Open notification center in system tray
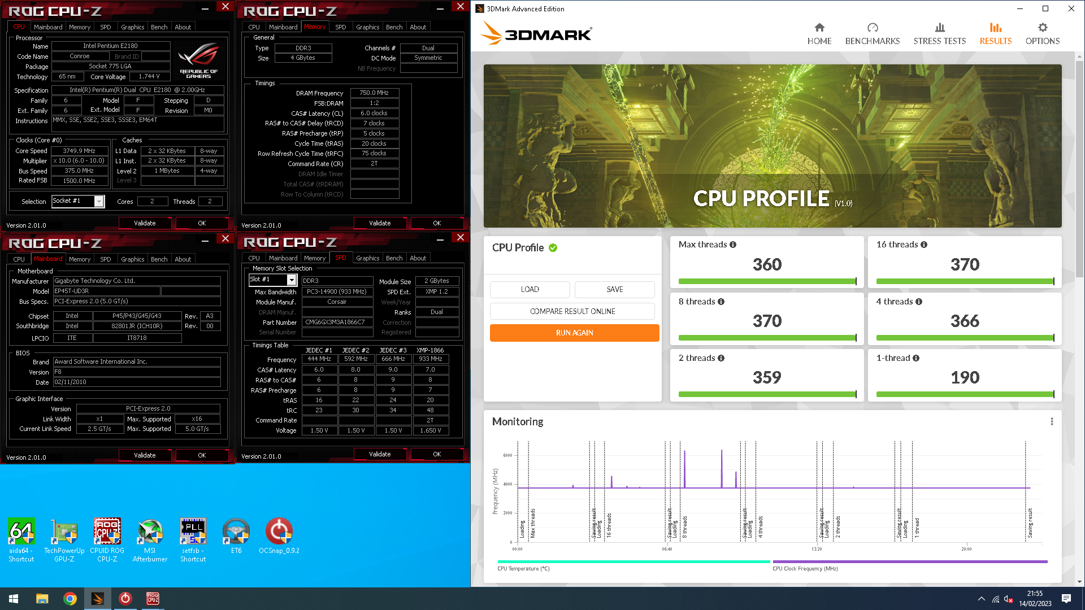The height and width of the screenshot is (610, 1085). coord(1066,599)
